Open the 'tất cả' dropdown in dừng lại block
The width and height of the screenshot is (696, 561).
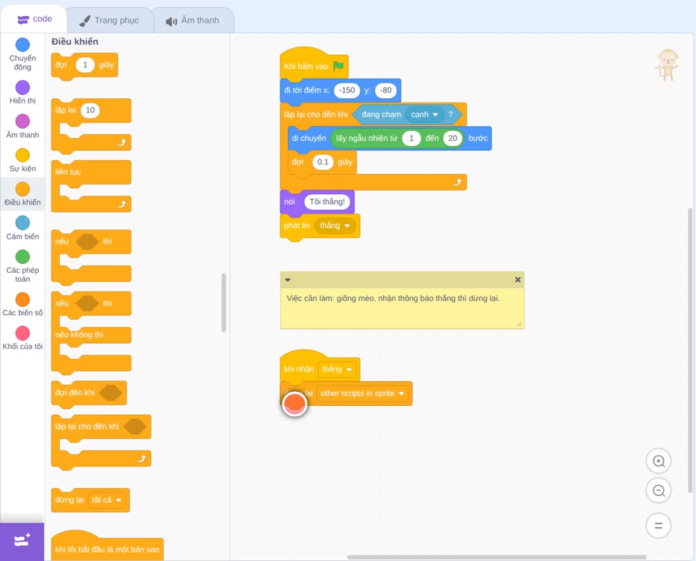click(106, 500)
